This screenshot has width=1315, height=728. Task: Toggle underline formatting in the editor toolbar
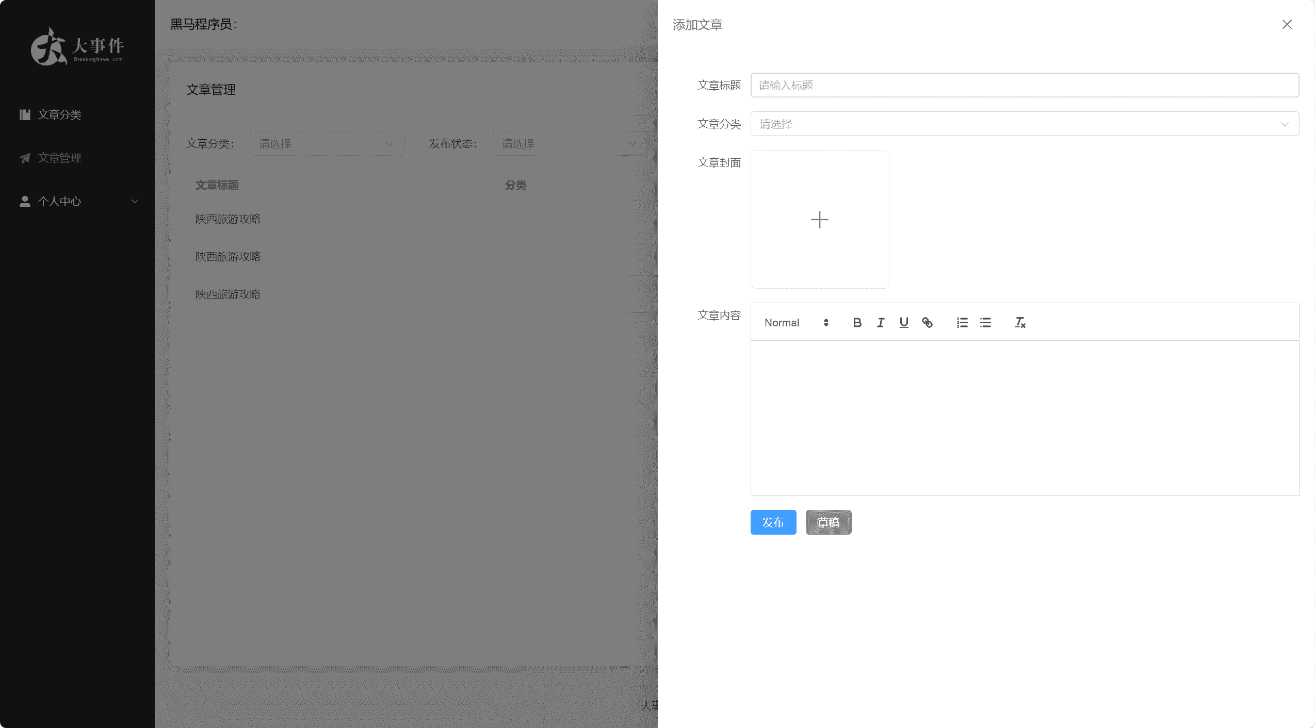coord(904,322)
